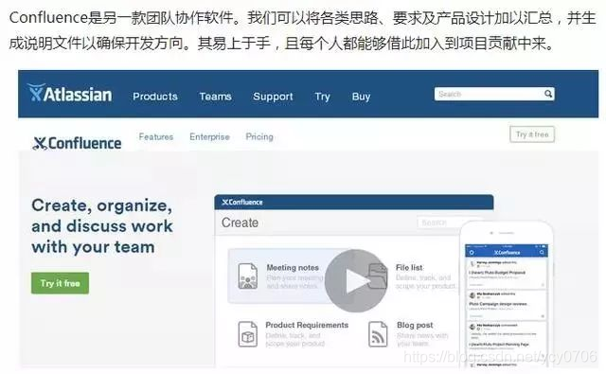Viewport: 606px width, 374px height.
Task: Click the green Try it free button
Action: (x=60, y=283)
